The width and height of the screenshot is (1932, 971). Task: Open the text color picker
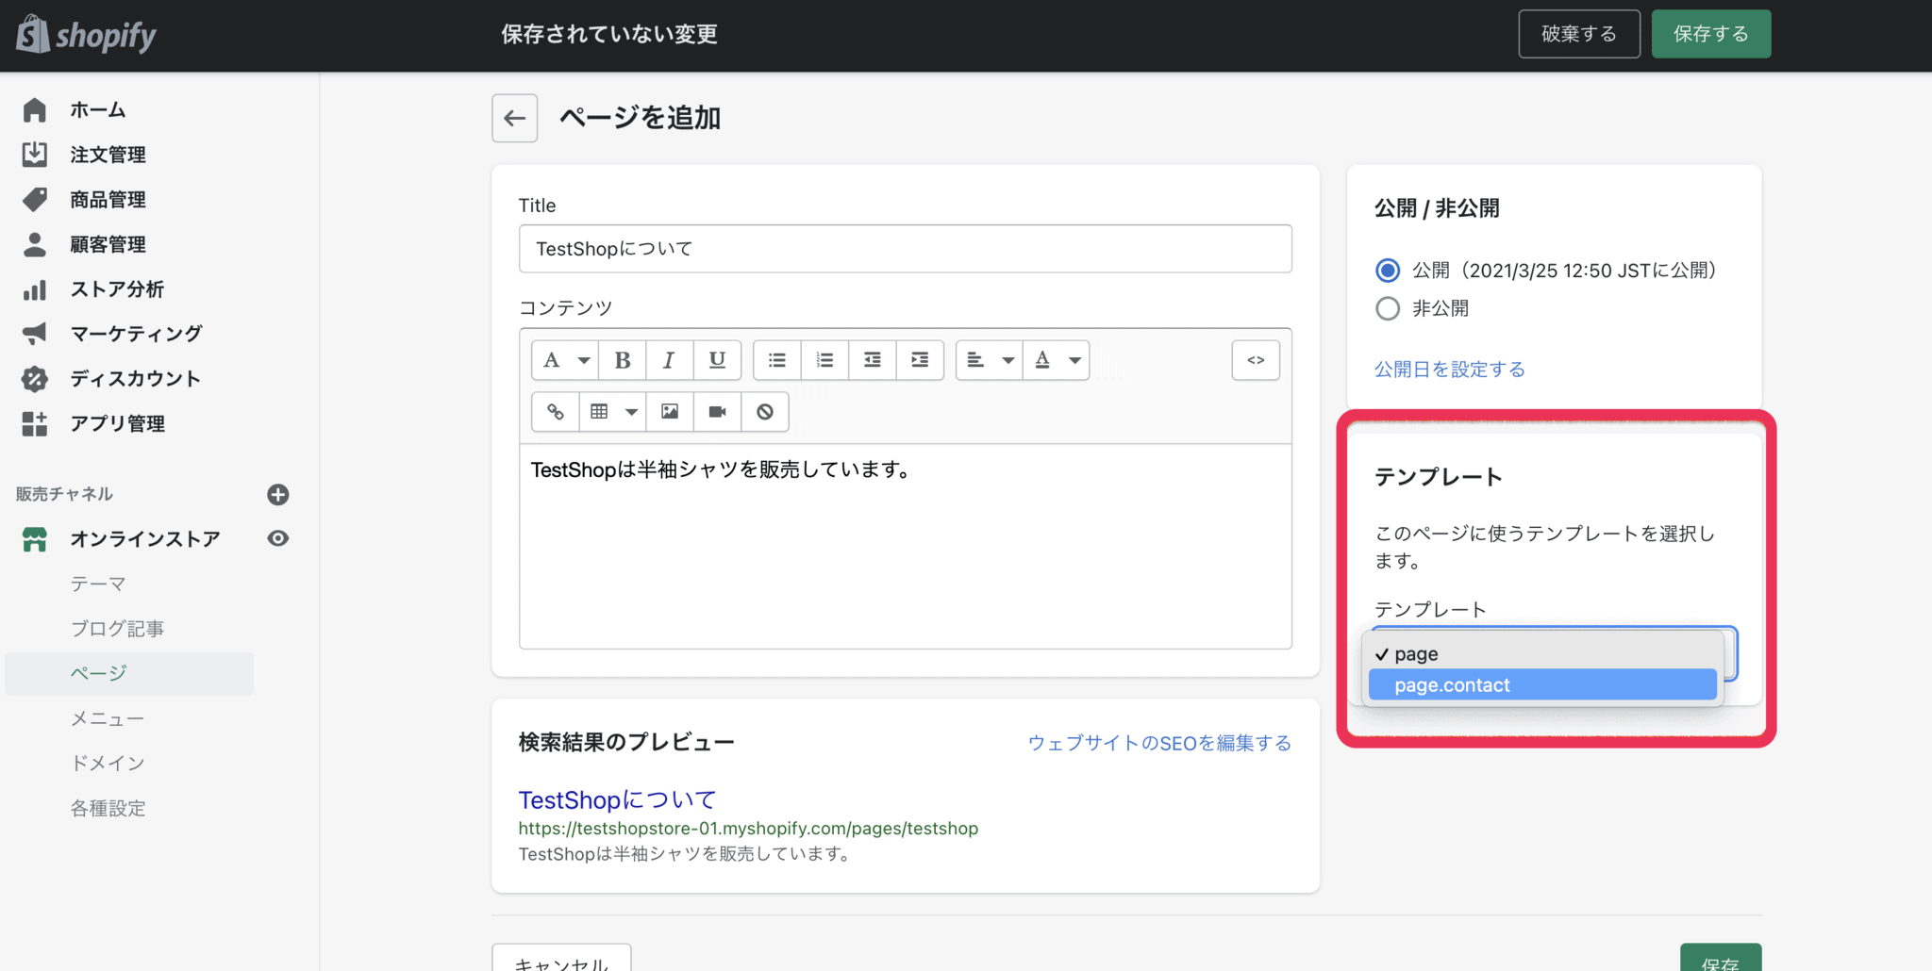(1043, 359)
